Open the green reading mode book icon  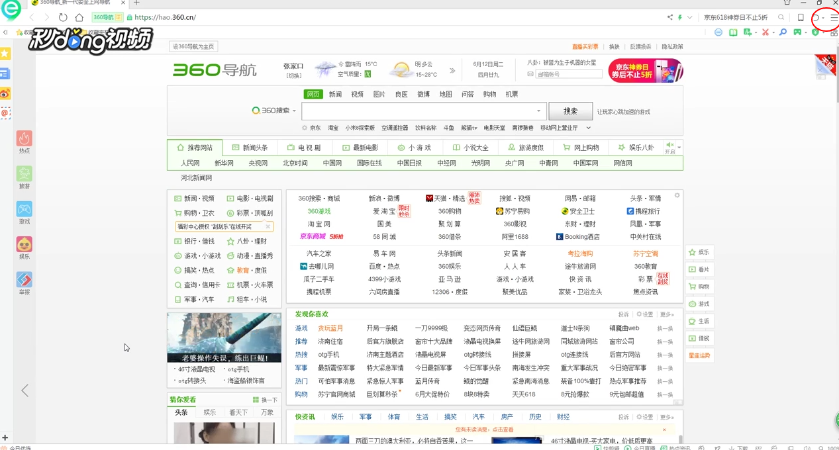(733, 32)
